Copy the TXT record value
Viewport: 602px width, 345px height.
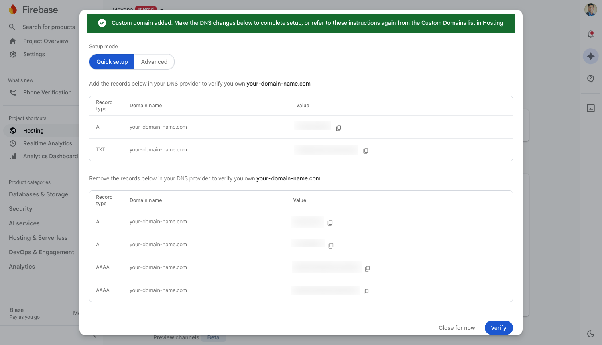[366, 151]
